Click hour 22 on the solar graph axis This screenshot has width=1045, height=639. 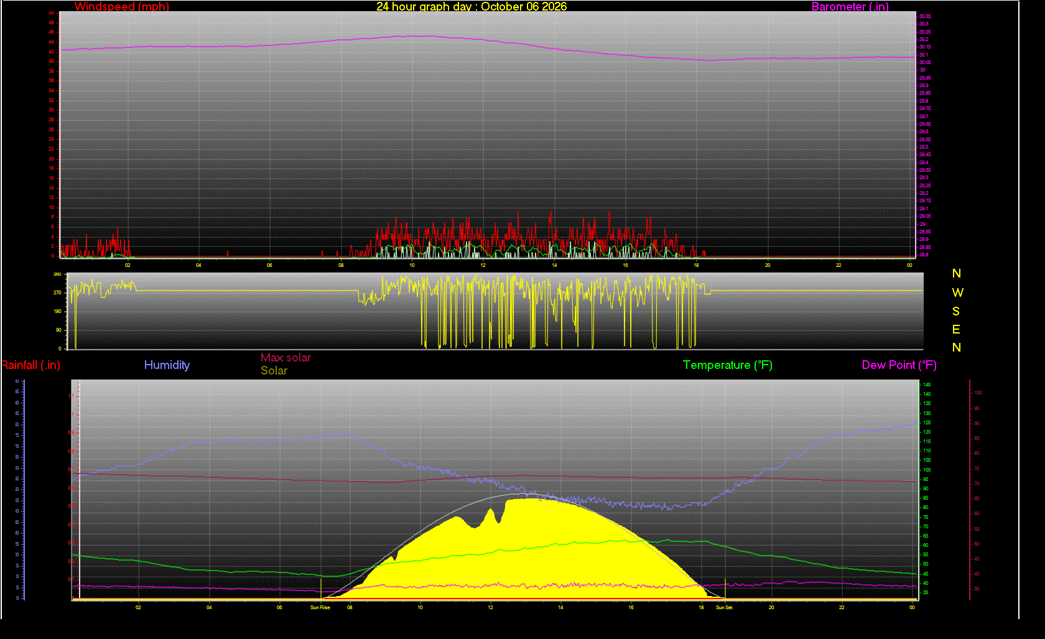pos(842,607)
